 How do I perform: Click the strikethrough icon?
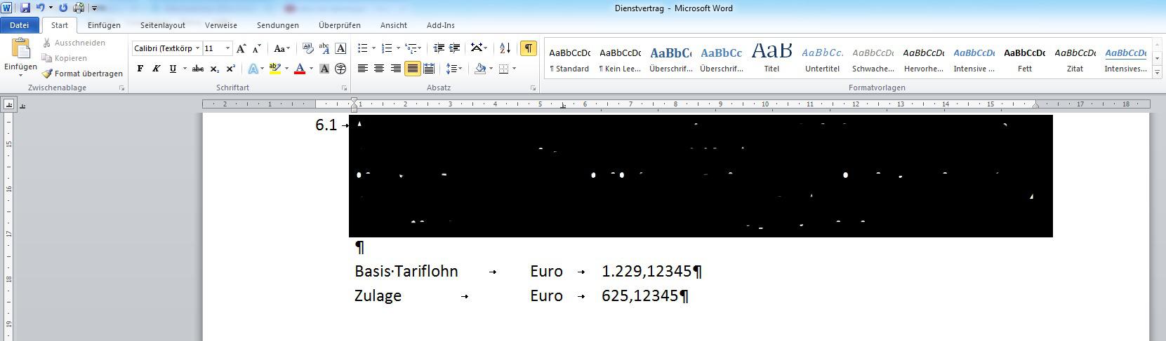pos(198,69)
